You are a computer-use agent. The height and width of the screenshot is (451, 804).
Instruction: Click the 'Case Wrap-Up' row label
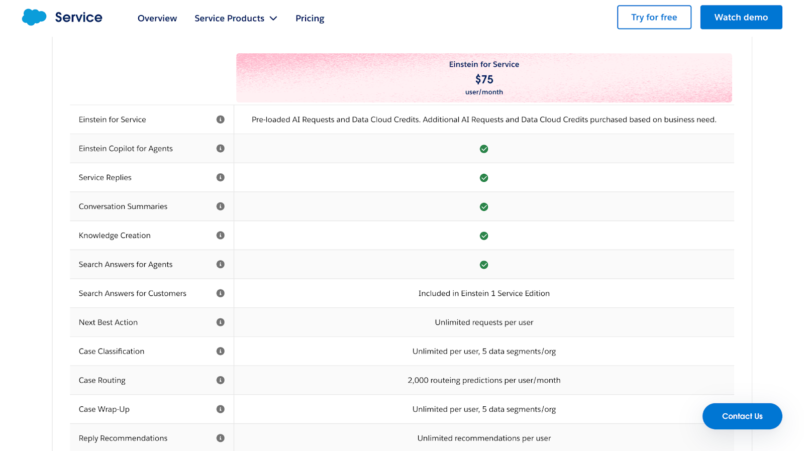pyautogui.click(x=104, y=409)
